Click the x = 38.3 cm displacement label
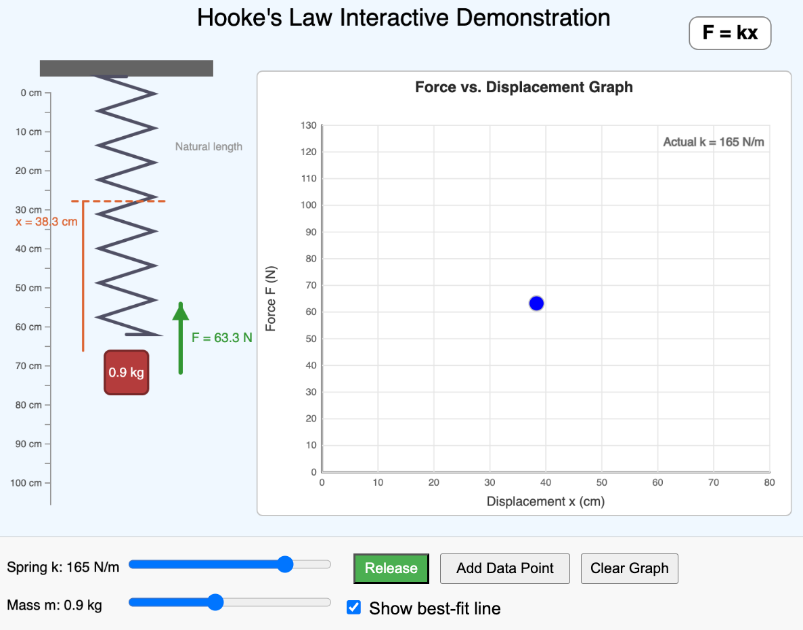This screenshot has height=630, width=803. pos(47,221)
